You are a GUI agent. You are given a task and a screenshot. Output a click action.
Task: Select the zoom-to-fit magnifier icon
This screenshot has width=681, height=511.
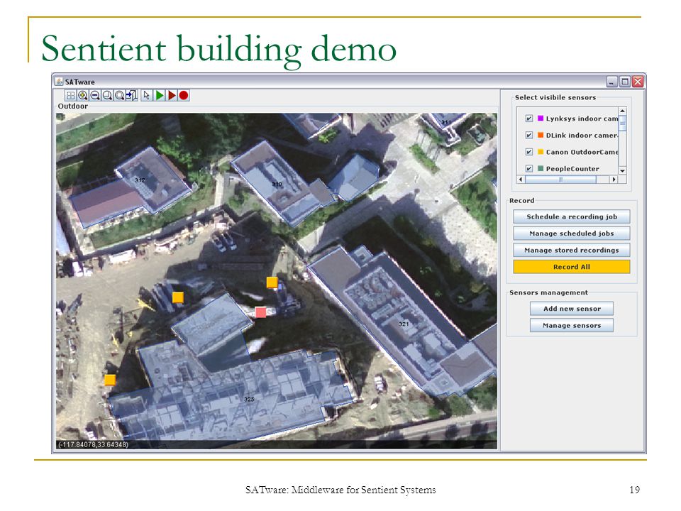(x=119, y=95)
